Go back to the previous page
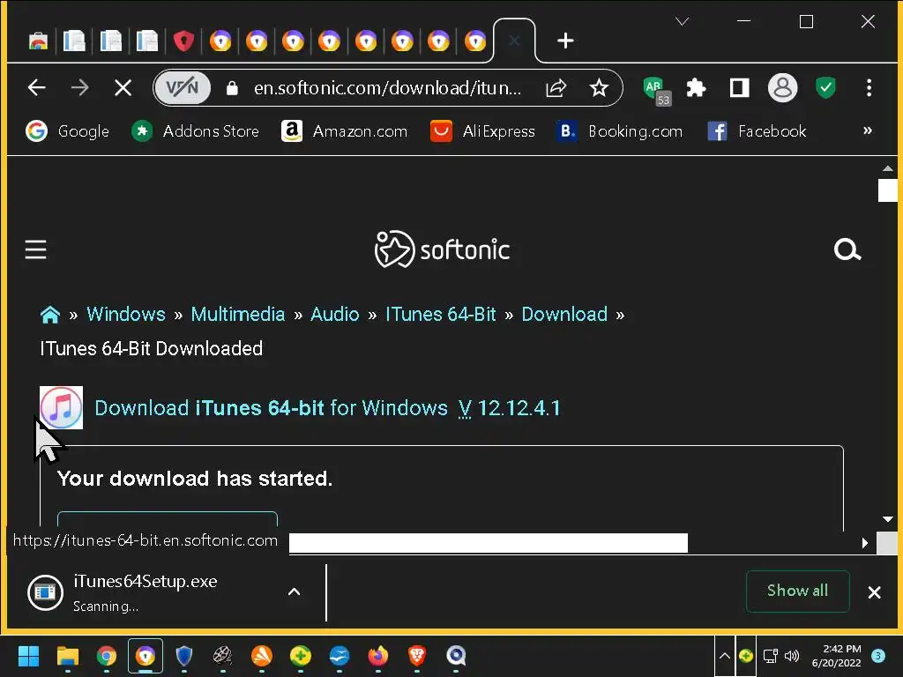 click(37, 87)
